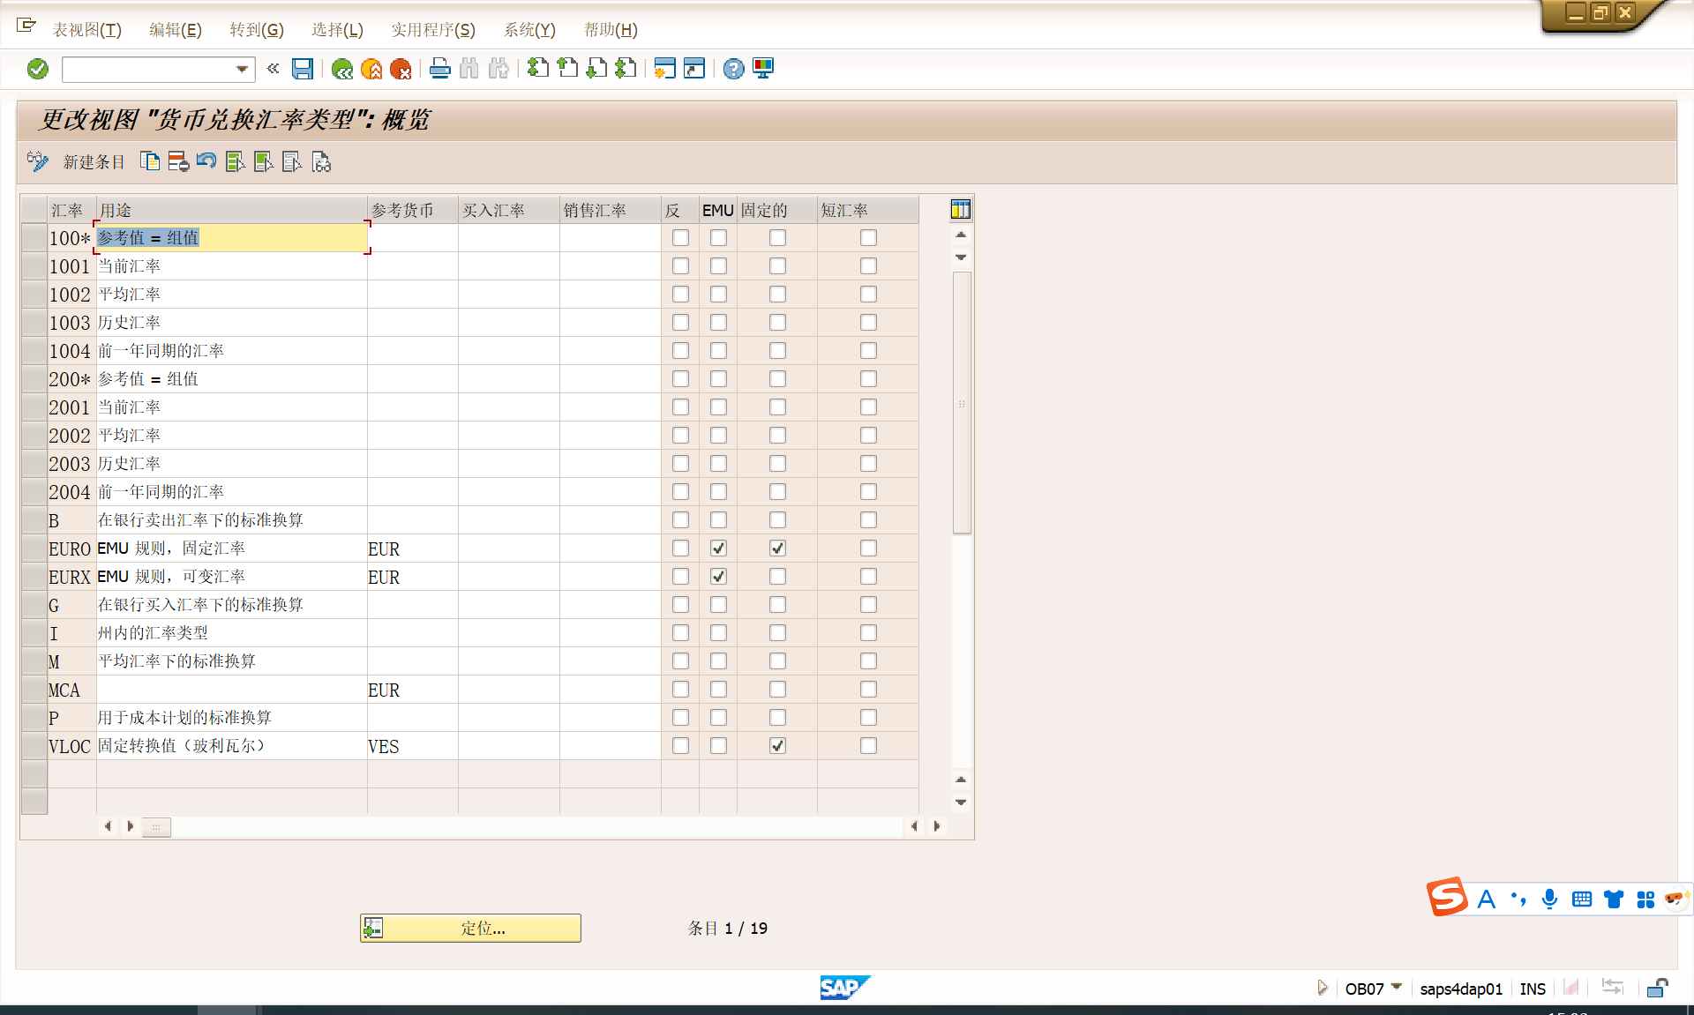Click the horizontal scrollbar thumb under table
This screenshot has width=1694, height=1015.
tap(156, 826)
